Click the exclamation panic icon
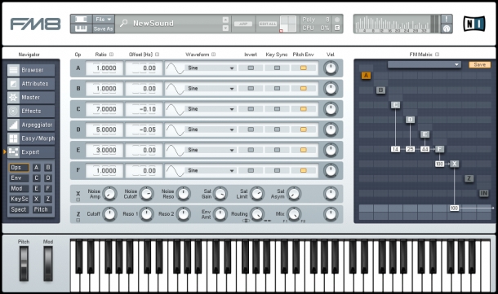This screenshot has width=498, height=294. [x=447, y=19]
